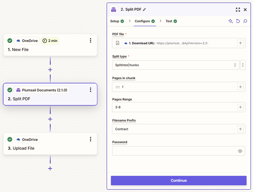Screen dimensions: 253x192
Task: Click the Plumsail Documents (2.1.0) badge
Action: (42, 90)
